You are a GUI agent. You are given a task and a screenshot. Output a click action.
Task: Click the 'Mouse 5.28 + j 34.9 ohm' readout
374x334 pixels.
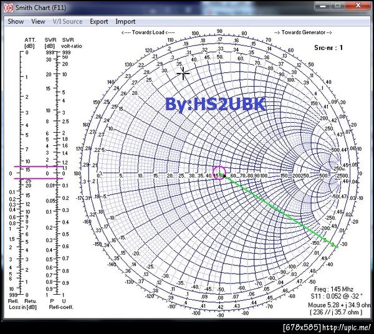(x=340, y=305)
